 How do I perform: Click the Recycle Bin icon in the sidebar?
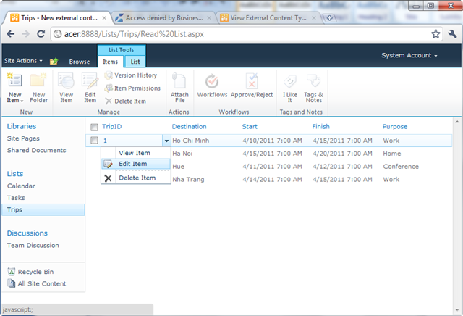(x=12, y=272)
